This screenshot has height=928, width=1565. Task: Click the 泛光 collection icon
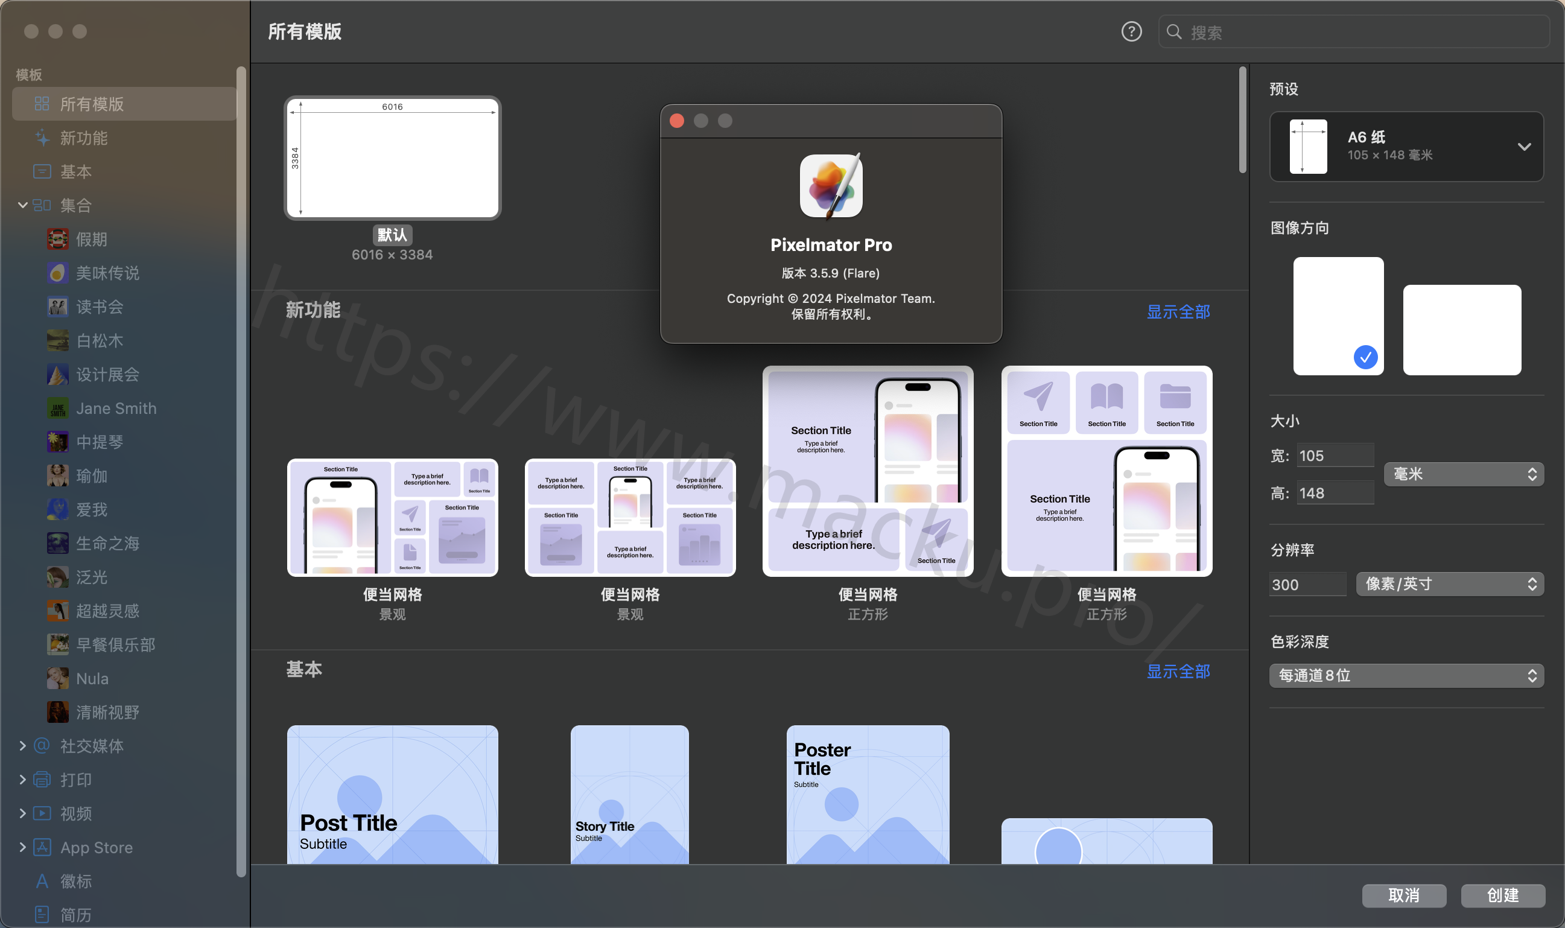[x=57, y=577]
